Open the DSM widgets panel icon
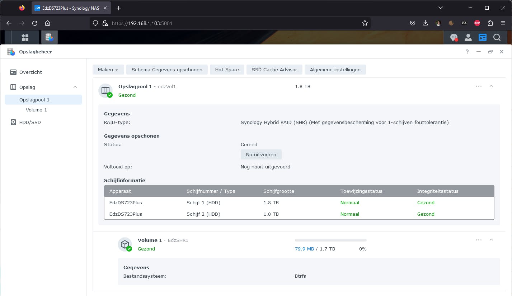Viewport: 512px width, 296px height. 483,37
